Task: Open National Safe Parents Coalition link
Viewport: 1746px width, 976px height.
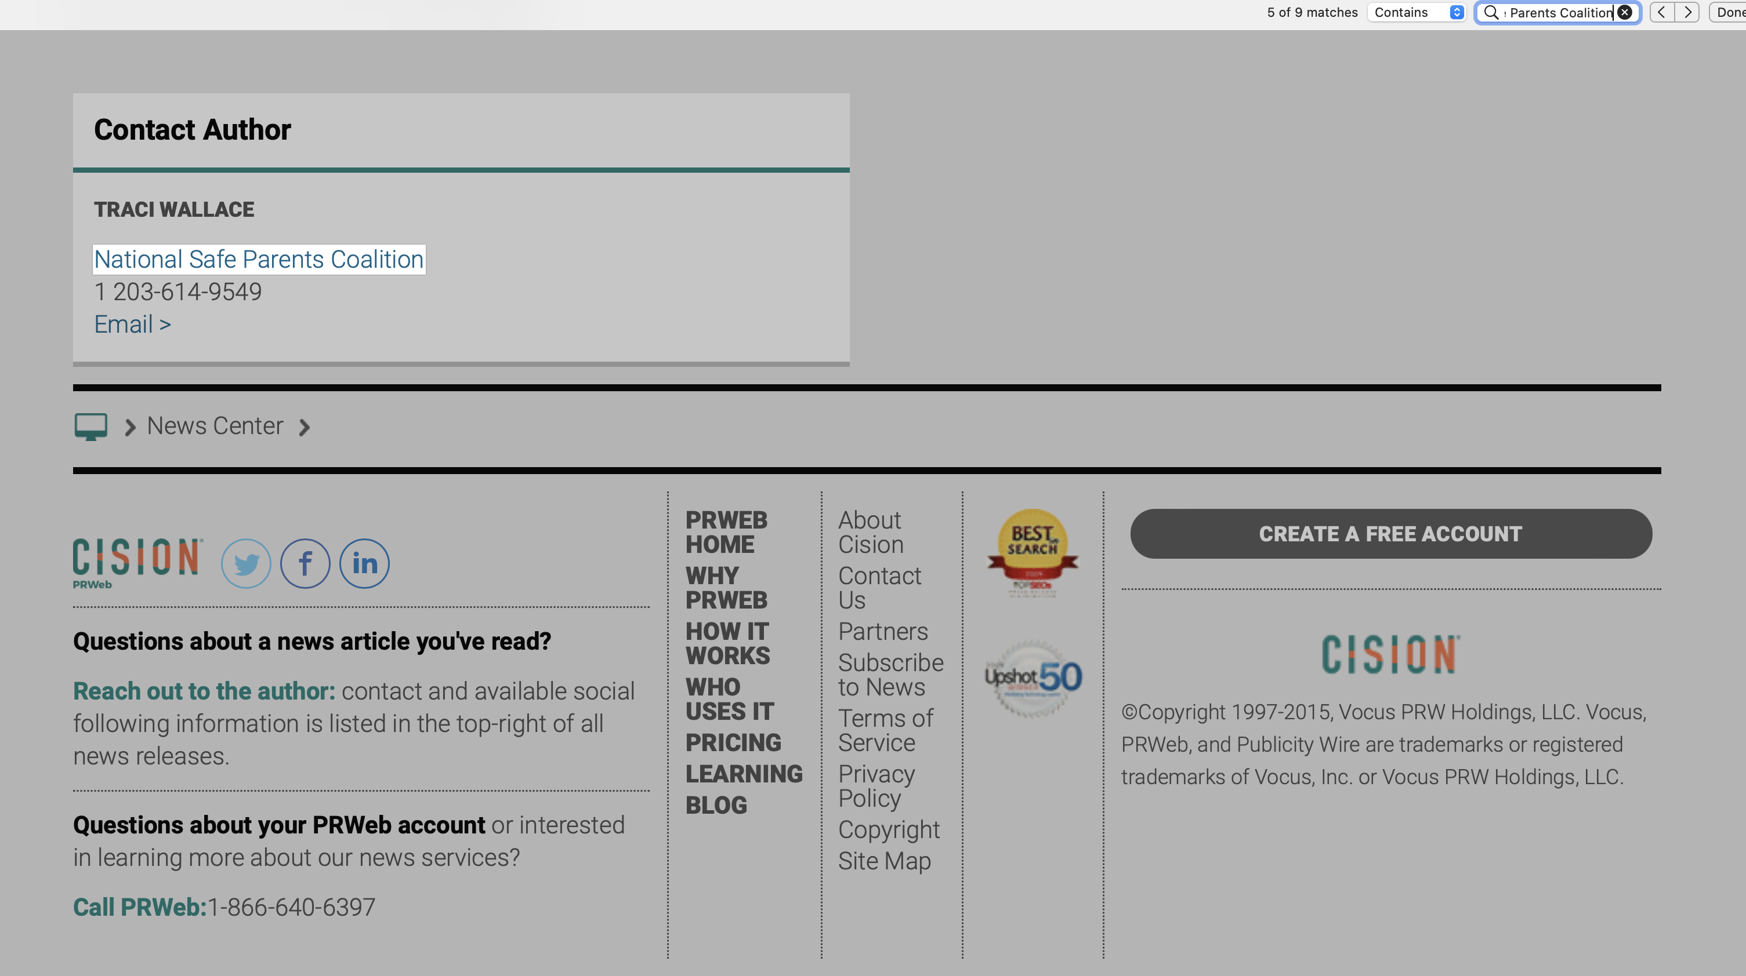Action: click(259, 260)
